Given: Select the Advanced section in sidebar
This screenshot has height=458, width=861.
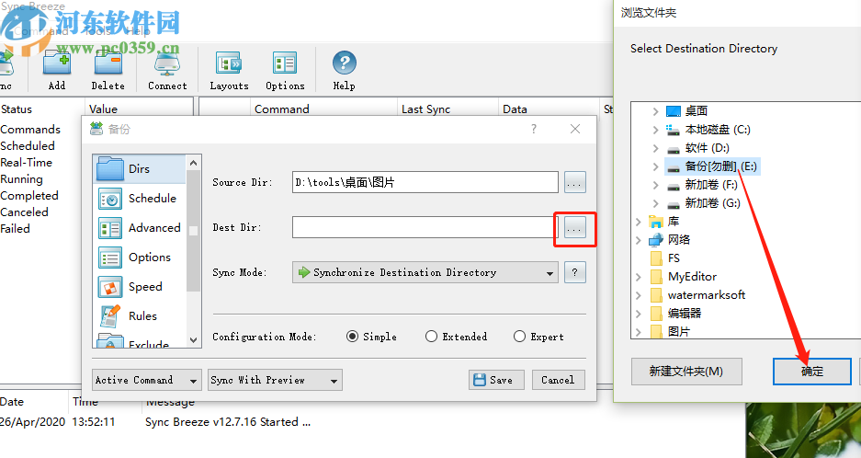Looking at the screenshot, I should pyautogui.click(x=140, y=228).
